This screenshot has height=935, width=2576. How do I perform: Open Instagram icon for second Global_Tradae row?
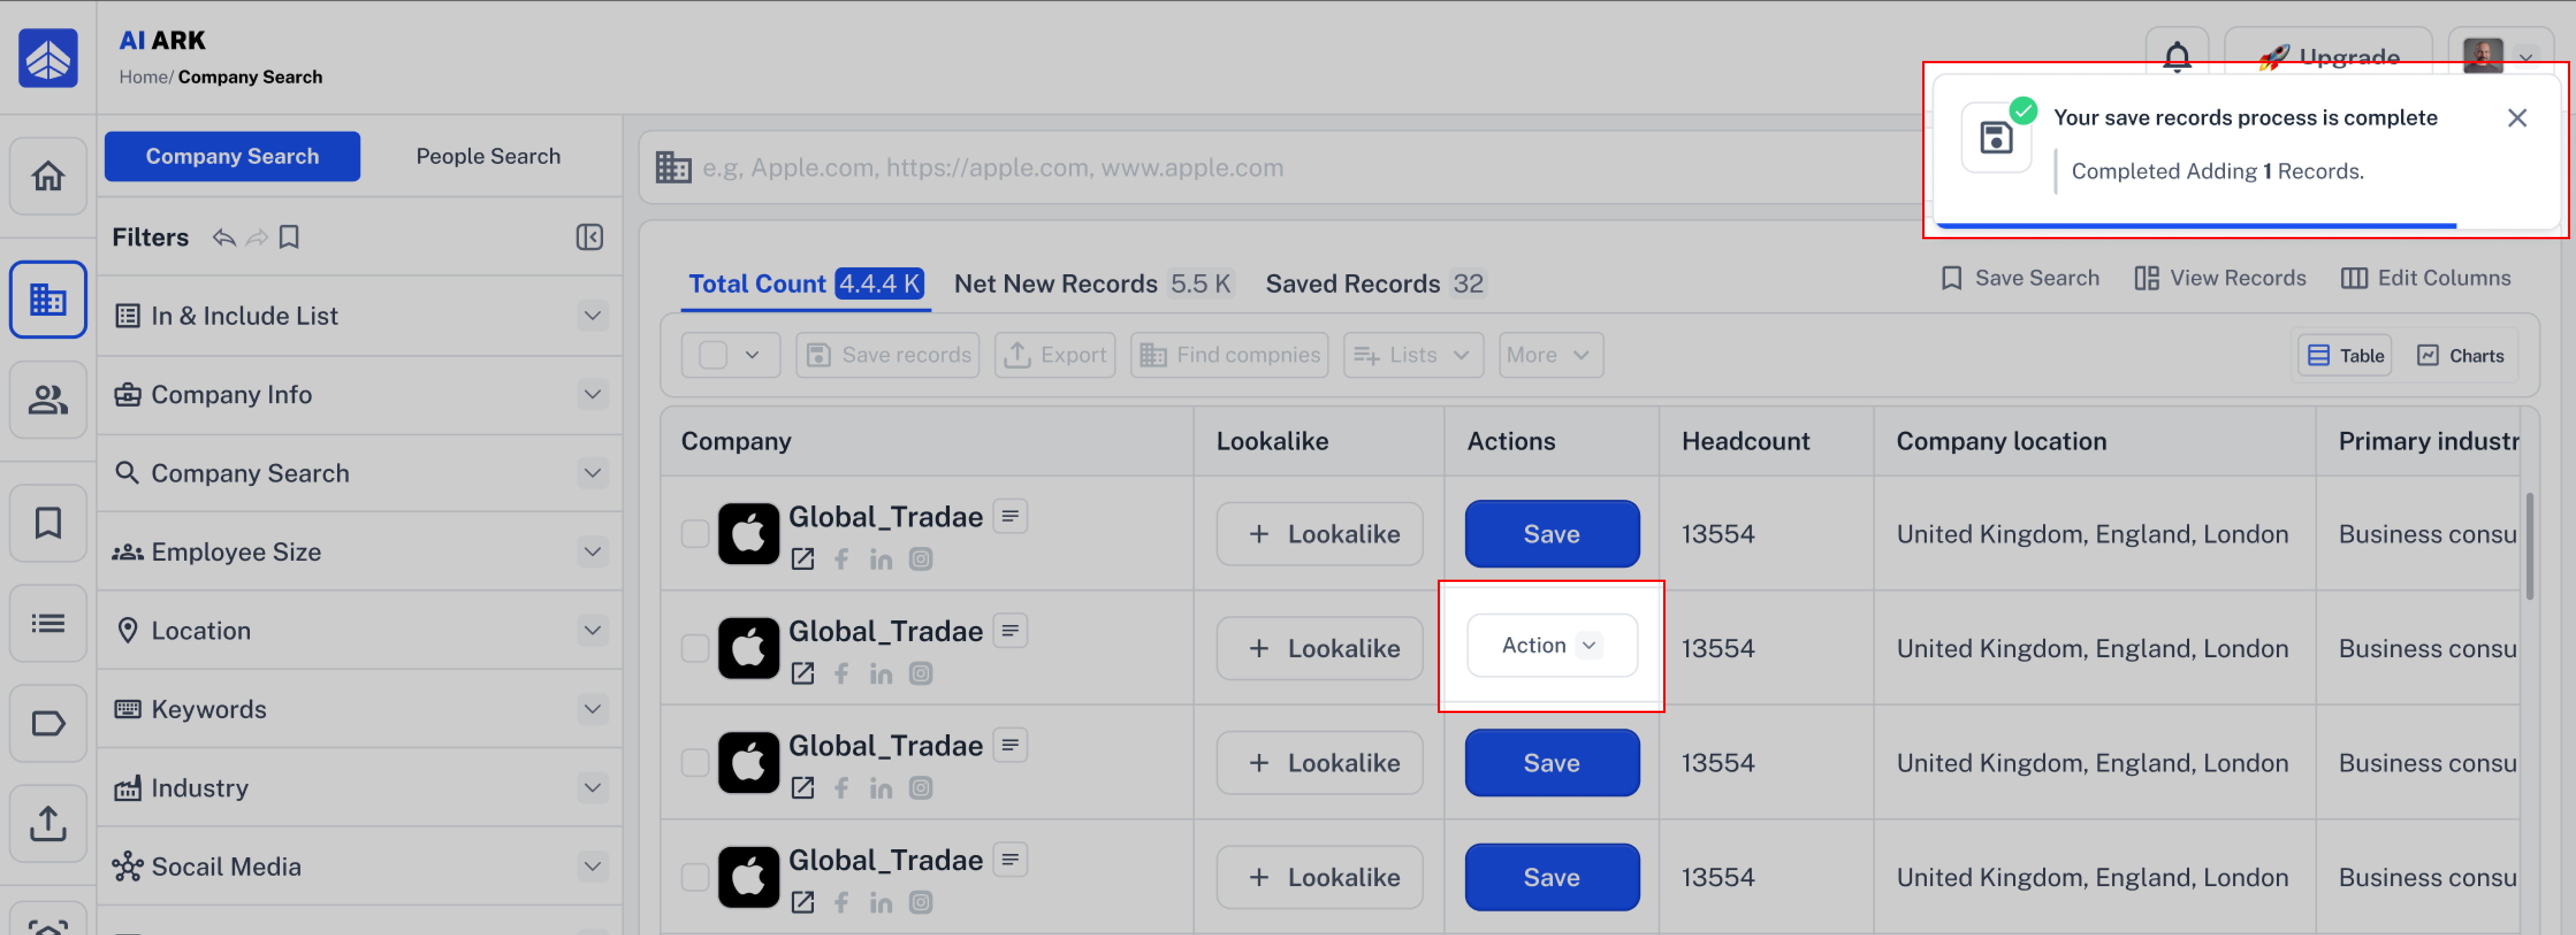[x=920, y=675]
